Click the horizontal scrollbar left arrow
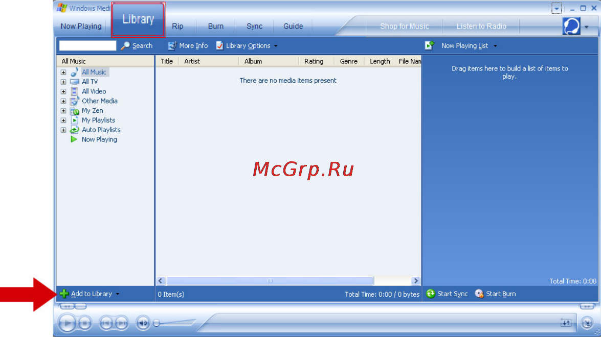This screenshot has width=601, height=337. (161, 281)
